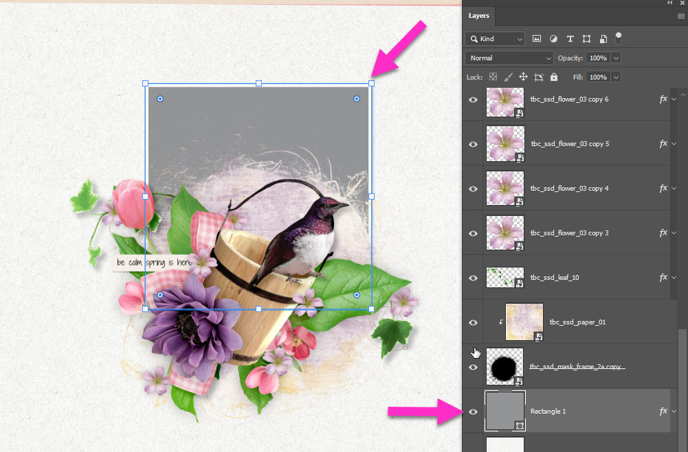The height and width of the screenshot is (452, 688).
Task: Filter layers by pixel layers icon
Action: click(536, 39)
